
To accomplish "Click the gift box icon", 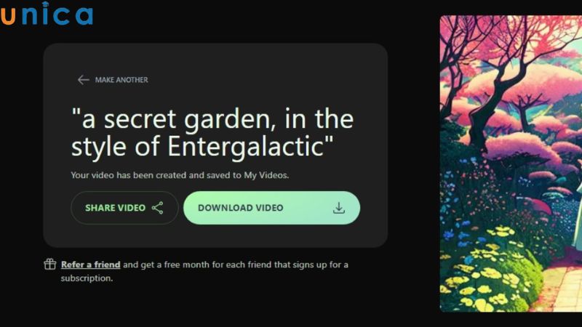I will click(49, 265).
